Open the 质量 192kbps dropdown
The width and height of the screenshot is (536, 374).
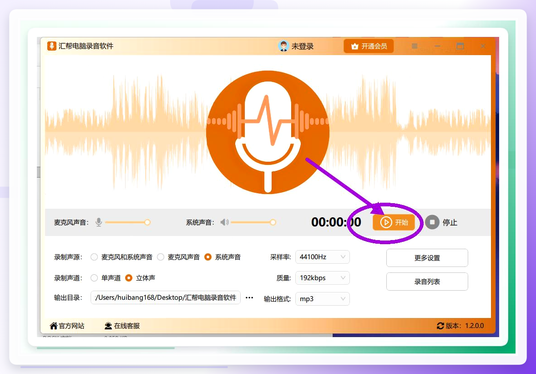click(322, 278)
